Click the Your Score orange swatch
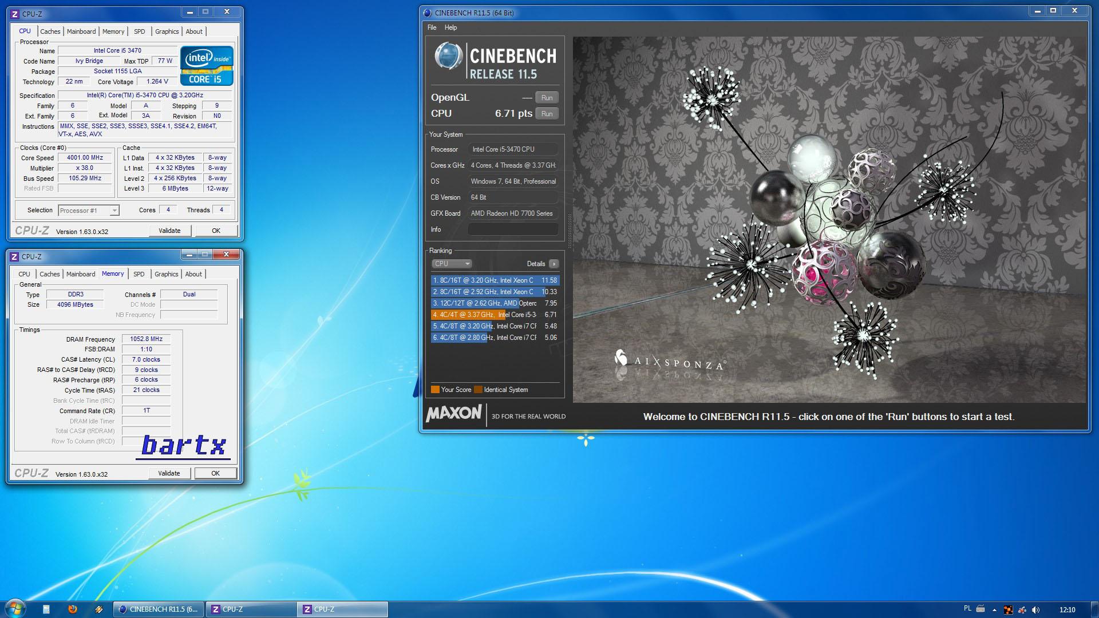Screen dimensions: 1099x618 point(435,390)
